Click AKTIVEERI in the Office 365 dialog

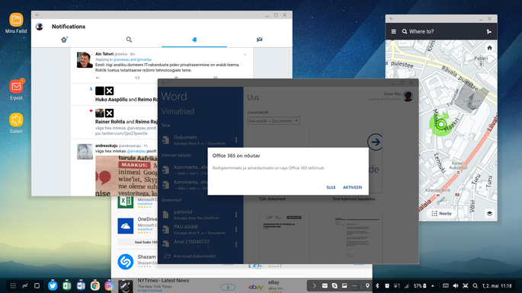[353, 187]
